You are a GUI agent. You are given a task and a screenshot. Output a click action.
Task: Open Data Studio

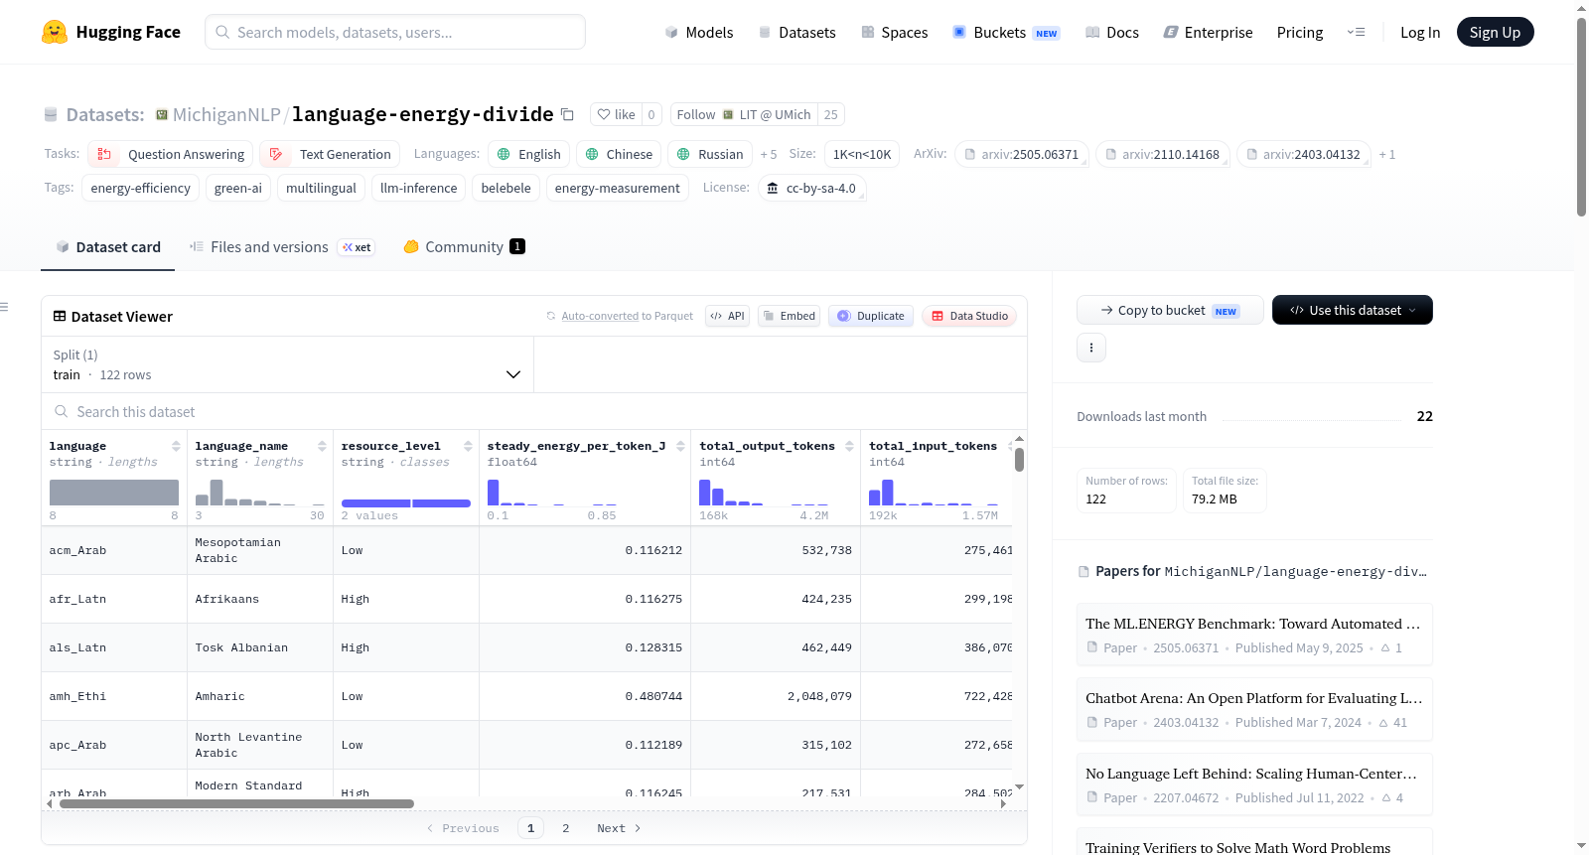click(969, 316)
